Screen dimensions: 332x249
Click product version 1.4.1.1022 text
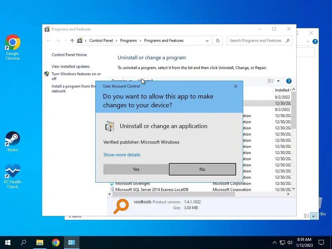click(192, 202)
